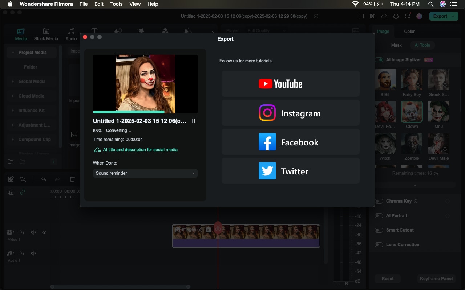Click the cloud upload icon
Screen dimensions: 465x290
[384, 16]
